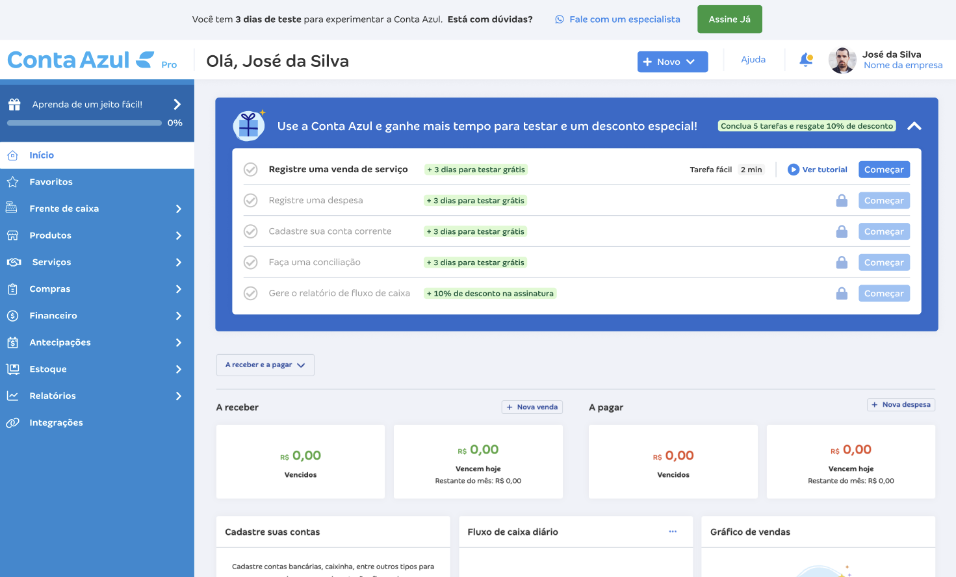Viewport: 956px width, 577px height.
Task: Click the José da Silva profile avatar
Action: (x=842, y=60)
